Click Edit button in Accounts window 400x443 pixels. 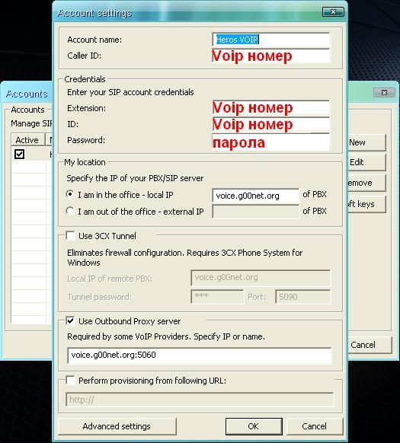tap(366, 162)
